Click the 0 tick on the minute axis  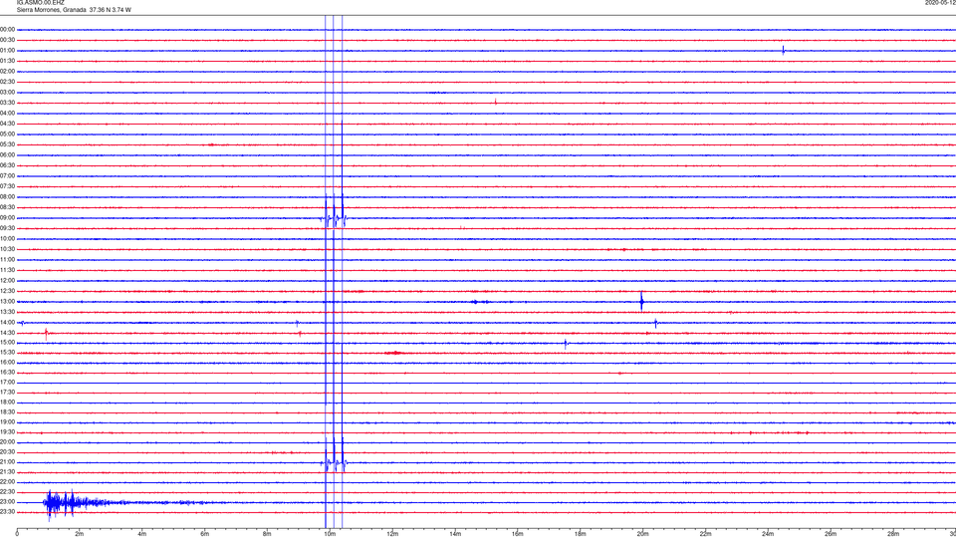[17, 534]
